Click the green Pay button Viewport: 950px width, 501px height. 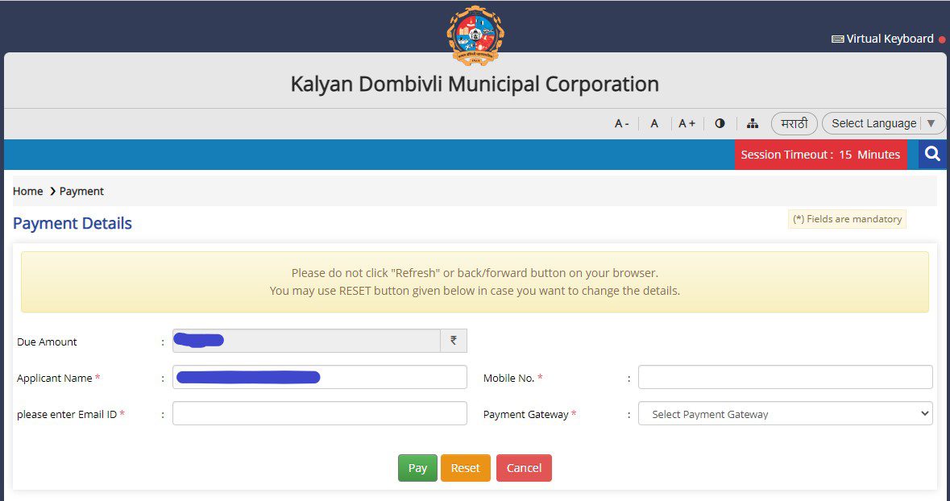click(x=417, y=467)
